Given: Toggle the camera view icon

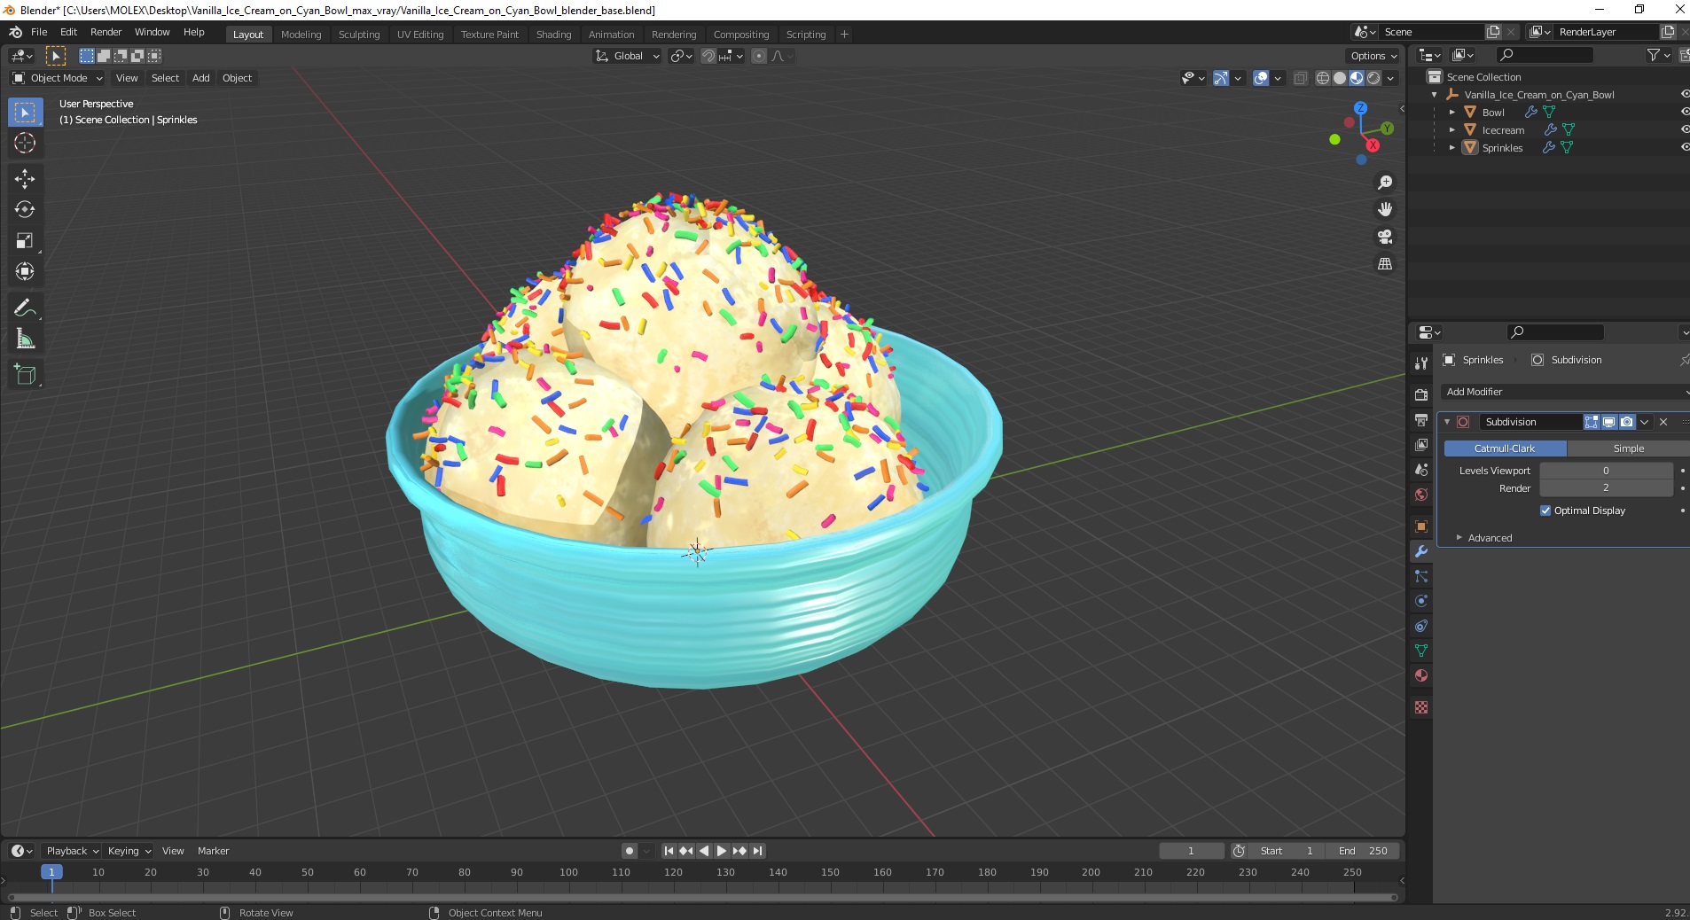Looking at the screenshot, I should point(1384,237).
